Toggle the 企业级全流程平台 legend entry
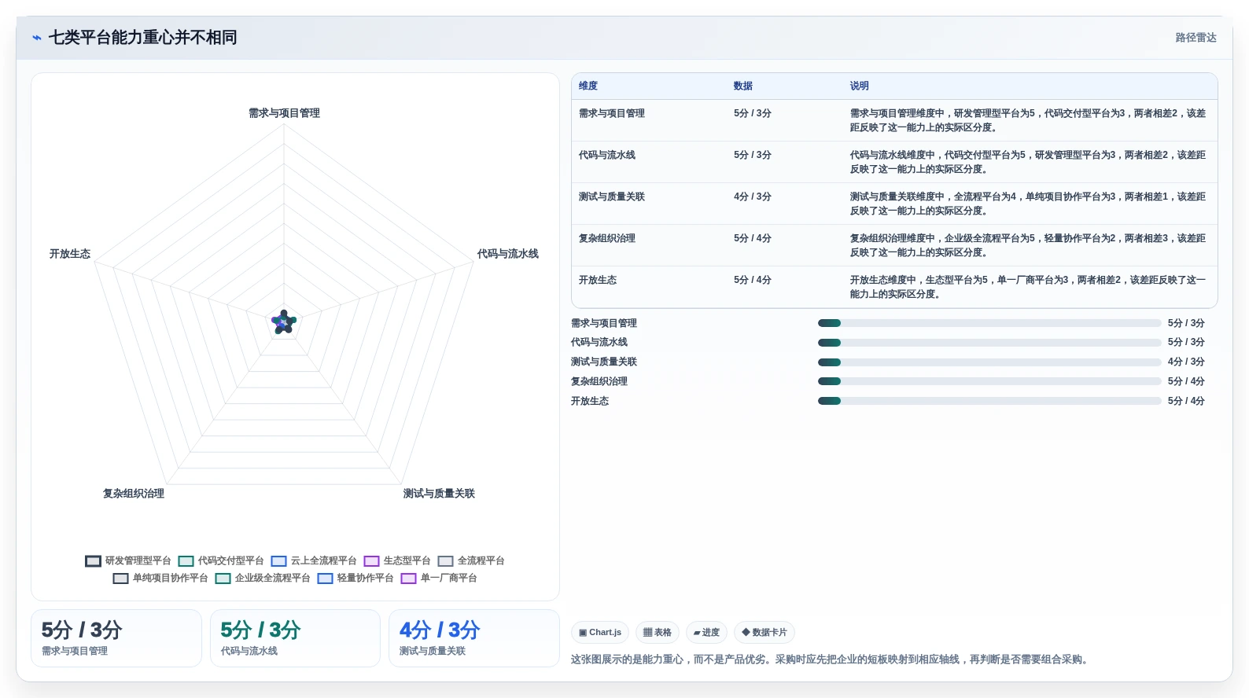Screen dimensions: 1249x698 click(263, 579)
